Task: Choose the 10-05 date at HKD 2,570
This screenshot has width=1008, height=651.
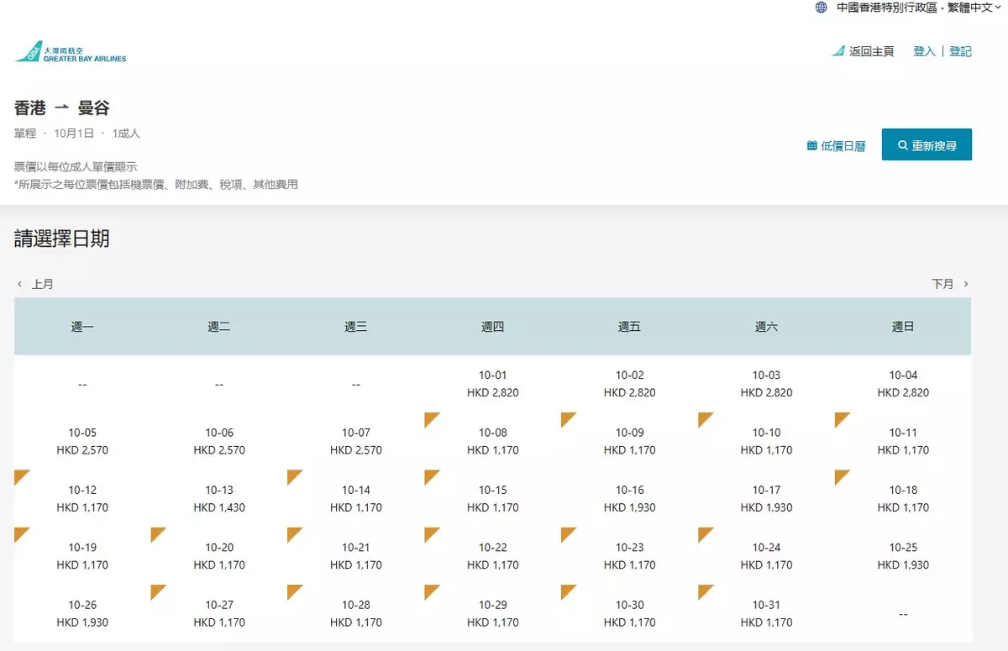Action: (82, 441)
